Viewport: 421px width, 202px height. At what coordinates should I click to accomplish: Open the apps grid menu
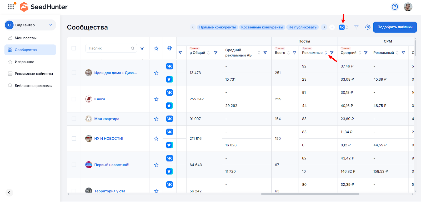(x=11, y=7)
